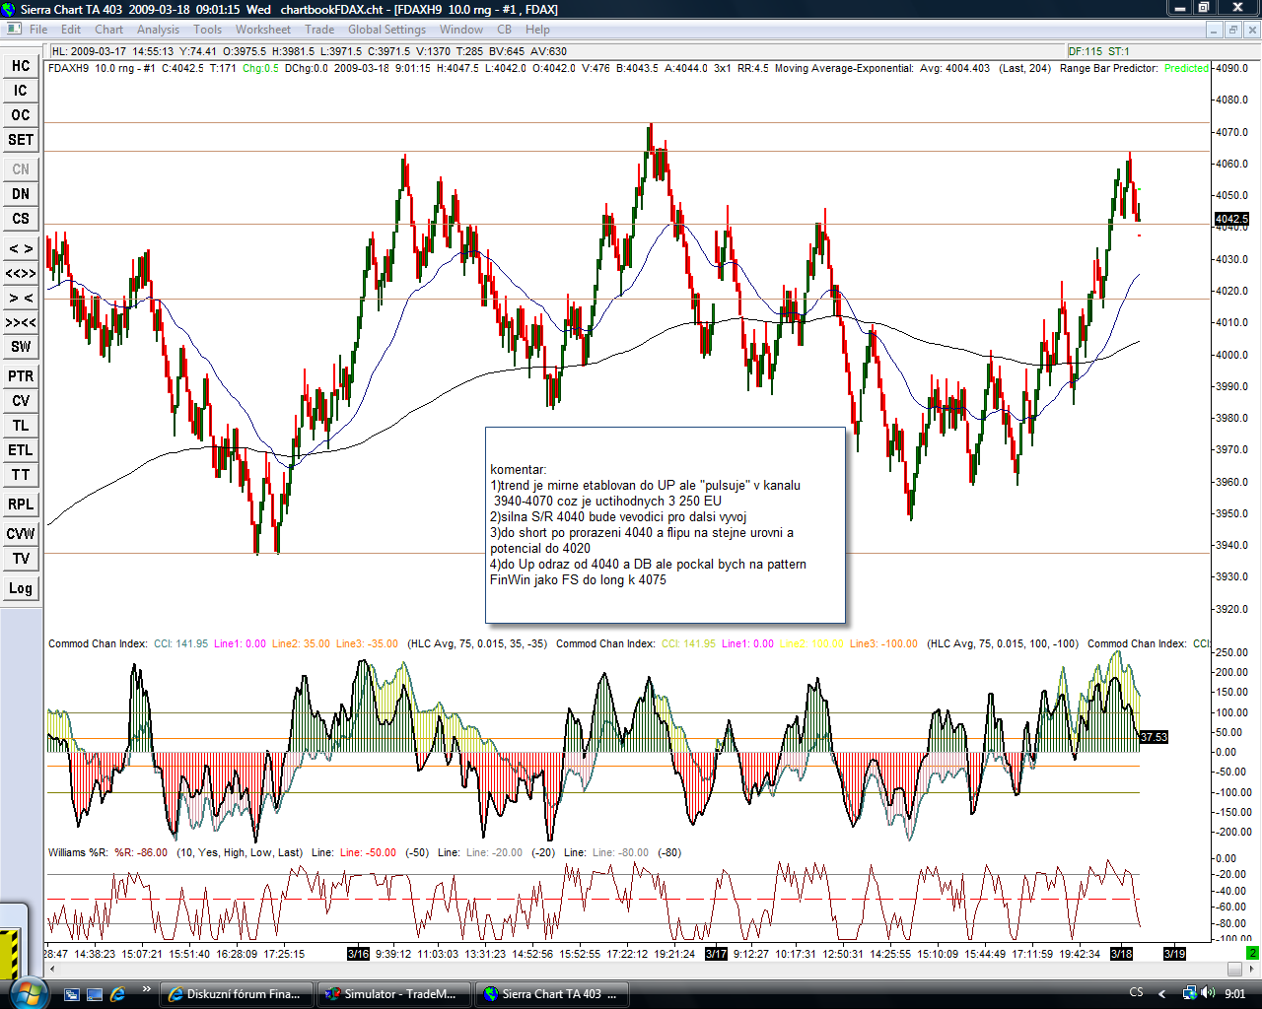Switch to 'Simulator - TradeM...' taskbar window
Screen dimensions: 1262x1009
click(394, 994)
